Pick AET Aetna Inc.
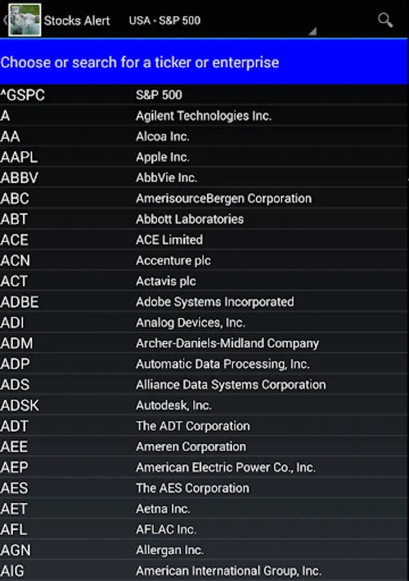This screenshot has width=409, height=581. [x=204, y=509]
